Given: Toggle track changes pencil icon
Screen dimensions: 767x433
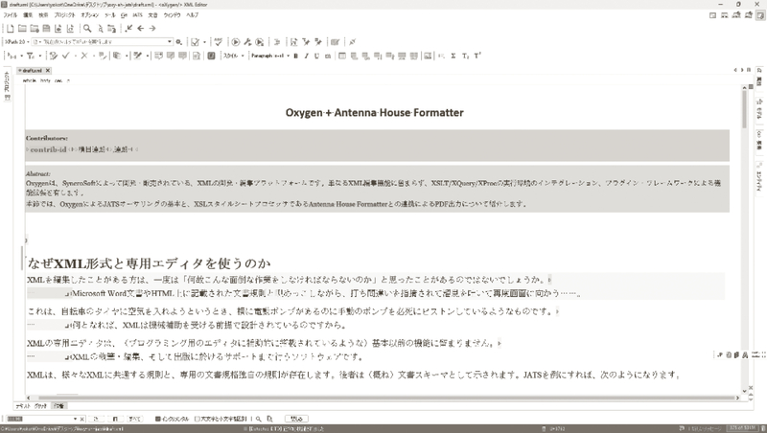Looking at the screenshot, I should click(54, 56).
